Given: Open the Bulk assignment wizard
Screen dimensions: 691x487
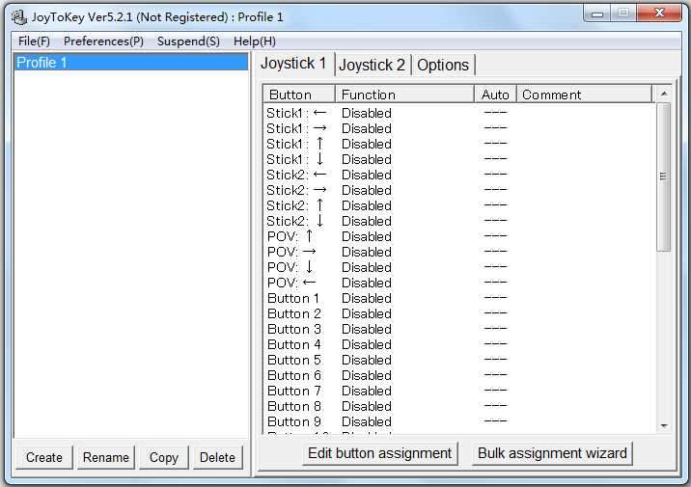Looking at the screenshot, I should click(552, 453).
